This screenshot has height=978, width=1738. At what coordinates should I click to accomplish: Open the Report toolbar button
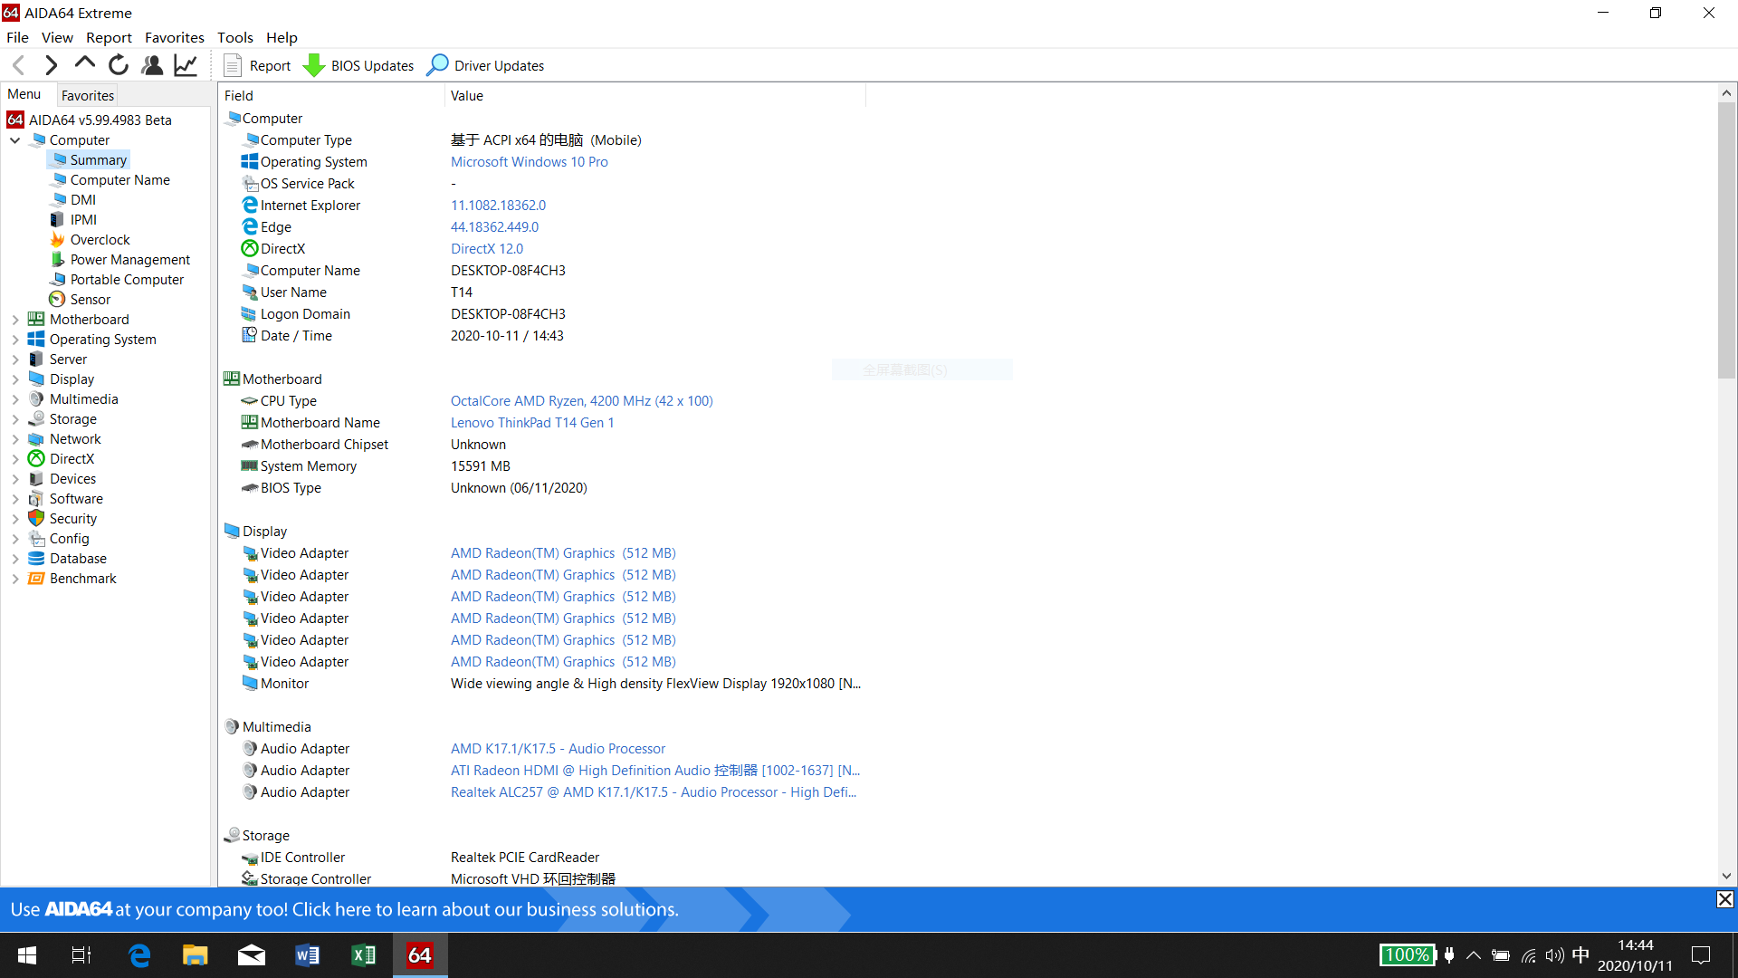coord(257,65)
